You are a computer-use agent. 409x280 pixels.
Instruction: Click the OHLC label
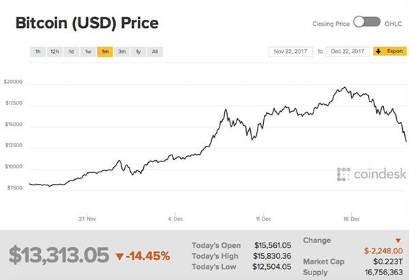click(393, 22)
